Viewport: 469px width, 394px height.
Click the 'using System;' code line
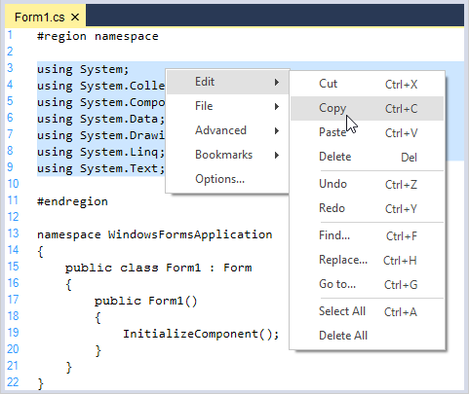pos(83,69)
